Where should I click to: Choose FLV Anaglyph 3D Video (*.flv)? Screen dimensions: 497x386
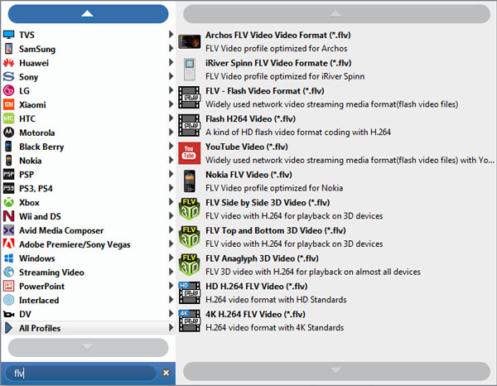pos(336,264)
